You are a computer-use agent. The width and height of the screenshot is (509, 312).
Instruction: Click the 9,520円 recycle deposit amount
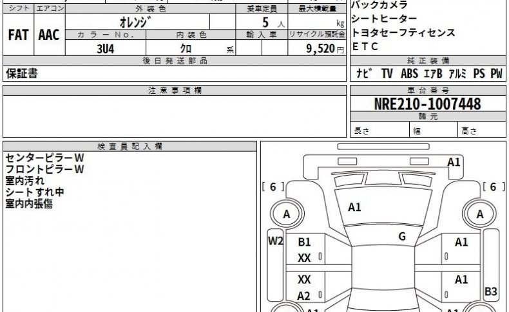click(x=325, y=49)
